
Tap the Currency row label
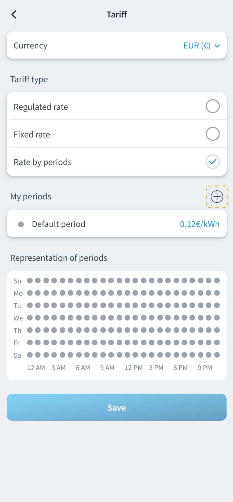tap(30, 46)
